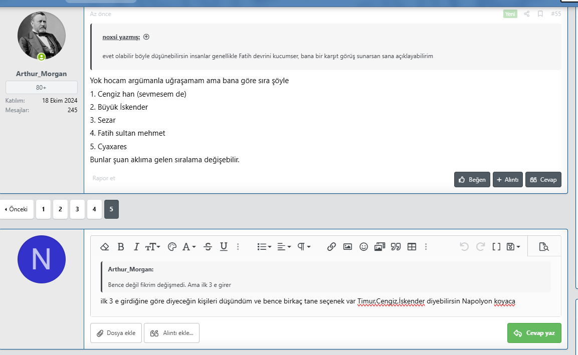Toggle bold formatting in editor
The height and width of the screenshot is (355, 578).
point(120,247)
